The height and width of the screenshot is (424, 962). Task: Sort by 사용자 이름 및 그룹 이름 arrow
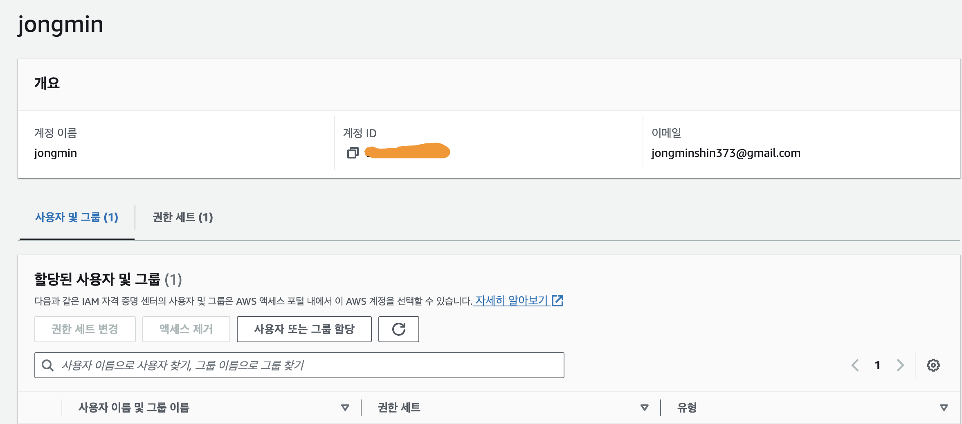click(345, 408)
